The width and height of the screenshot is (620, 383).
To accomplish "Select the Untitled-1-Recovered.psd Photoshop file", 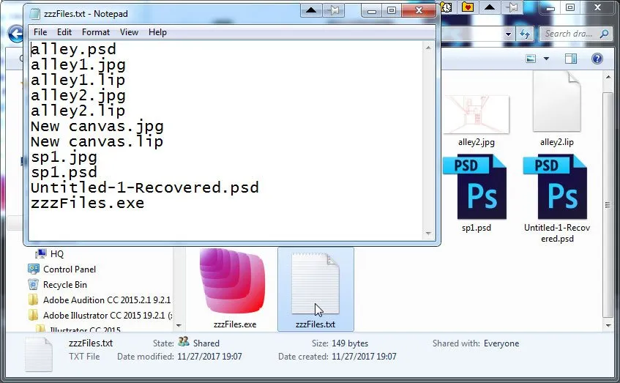I will [x=555, y=187].
